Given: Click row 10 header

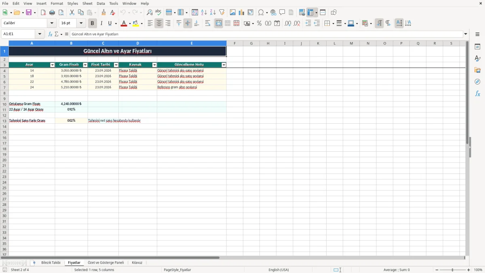Looking at the screenshot, I should [x=4, y=104].
